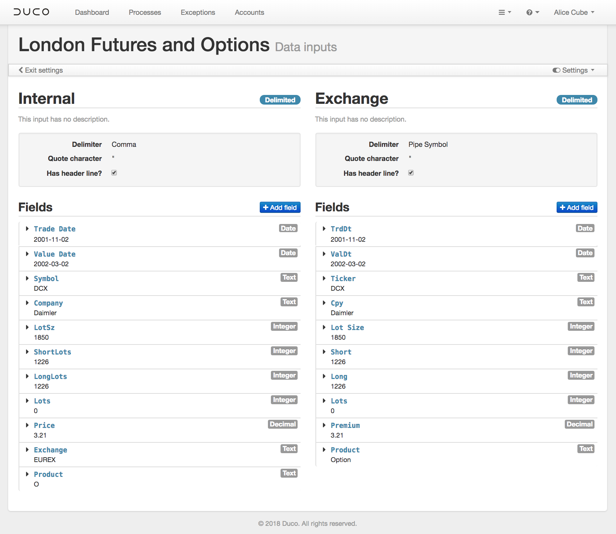Toggle Internal Has header line checkbox
616x534 pixels.
114,173
